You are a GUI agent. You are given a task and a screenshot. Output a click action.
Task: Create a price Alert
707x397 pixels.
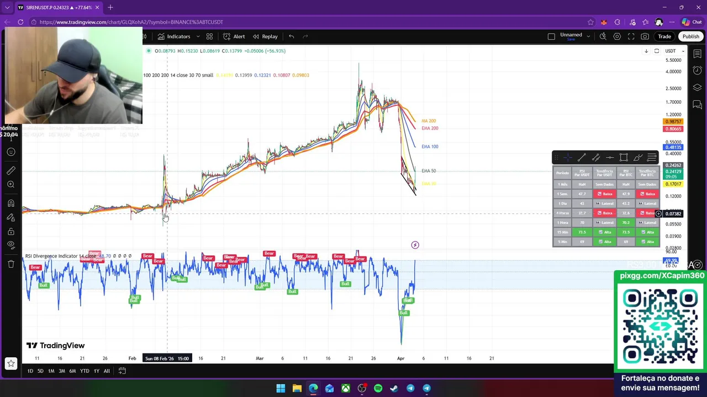point(234,36)
